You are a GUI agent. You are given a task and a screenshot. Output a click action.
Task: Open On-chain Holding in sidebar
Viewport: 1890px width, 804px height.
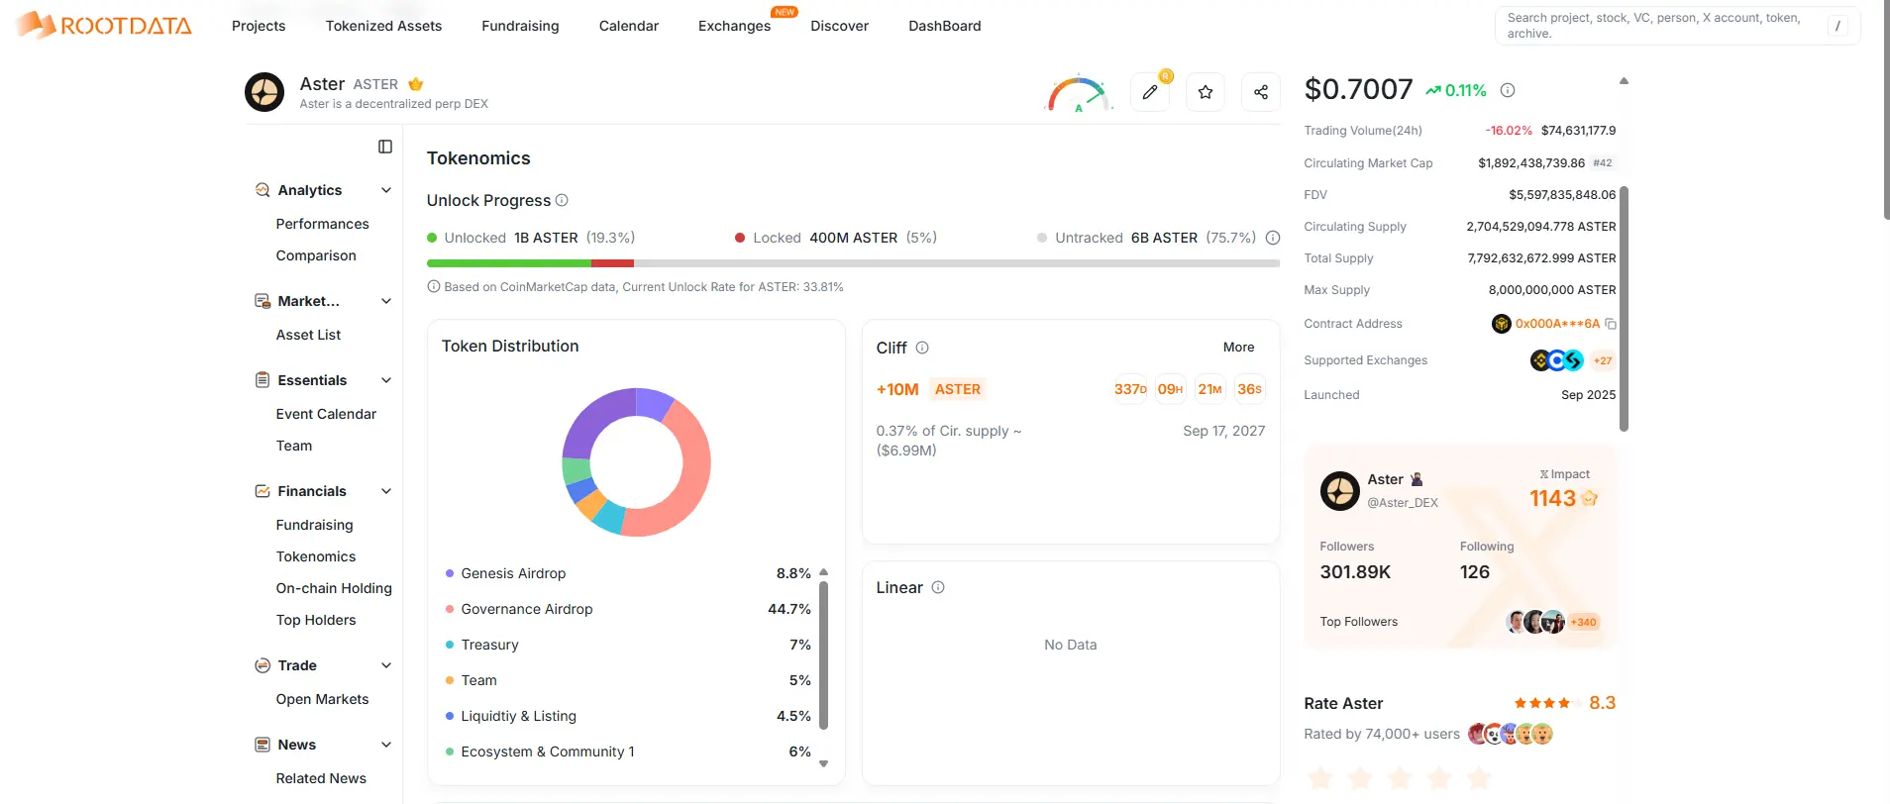coord(334,588)
